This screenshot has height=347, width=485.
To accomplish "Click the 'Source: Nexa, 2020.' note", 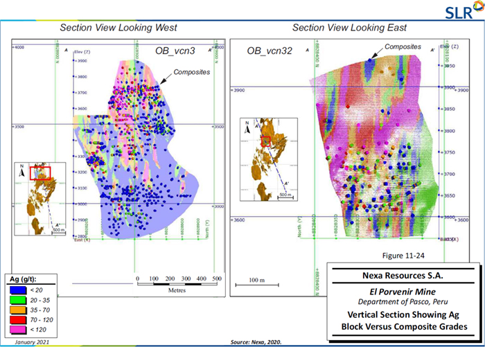I will [256, 342].
